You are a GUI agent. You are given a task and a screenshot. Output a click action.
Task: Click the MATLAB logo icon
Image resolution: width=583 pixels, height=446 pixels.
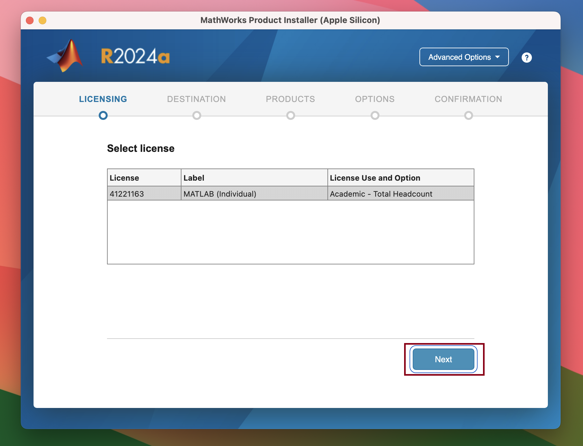click(x=66, y=56)
